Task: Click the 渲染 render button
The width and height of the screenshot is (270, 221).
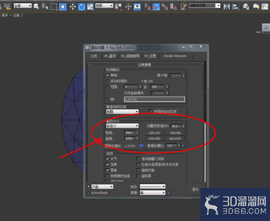Action: pyautogui.click(x=195, y=189)
